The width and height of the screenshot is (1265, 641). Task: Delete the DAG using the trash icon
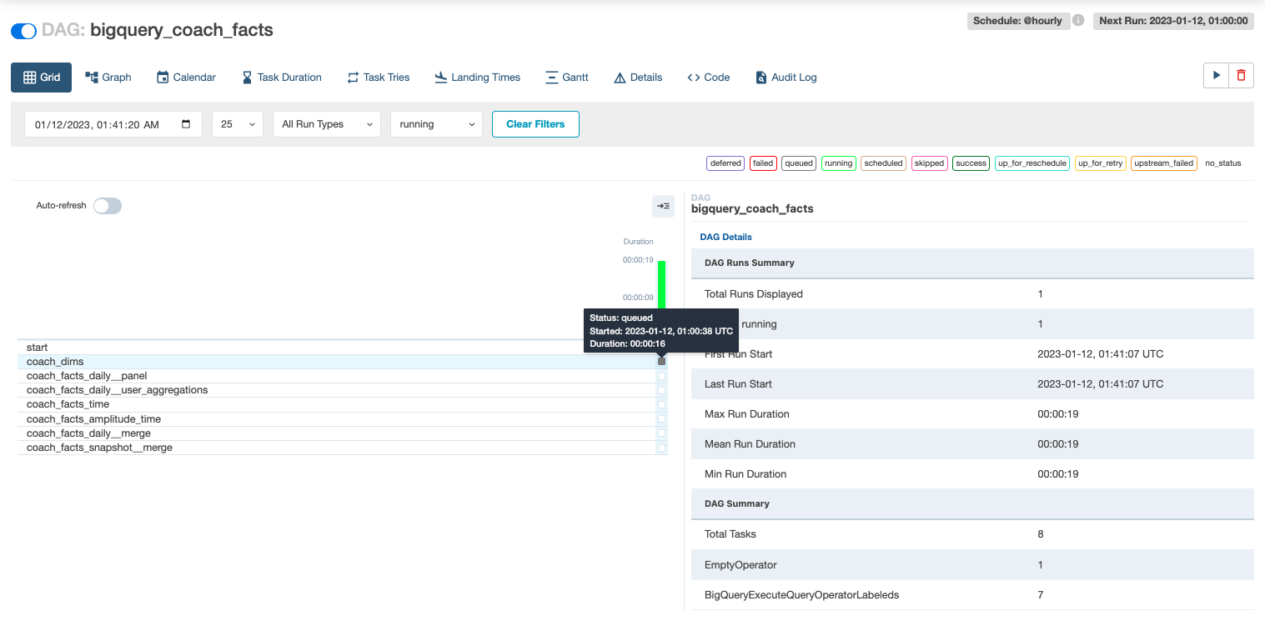tap(1242, 74)
